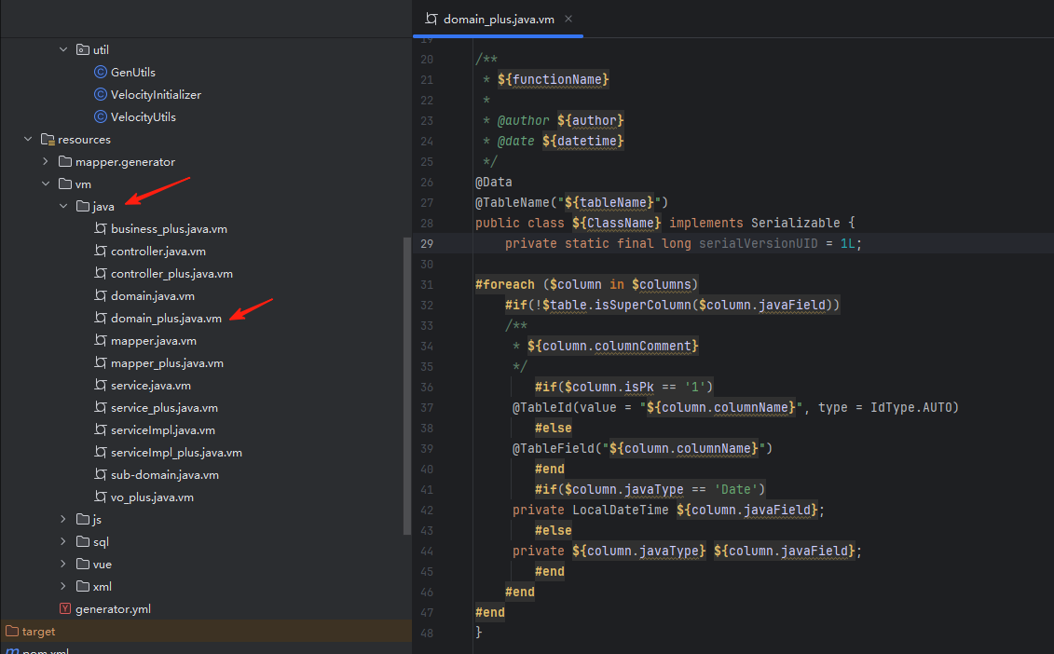Click IdType.AUTO in line 37
Screen dimensions: 1054x654
coord(910,407)
